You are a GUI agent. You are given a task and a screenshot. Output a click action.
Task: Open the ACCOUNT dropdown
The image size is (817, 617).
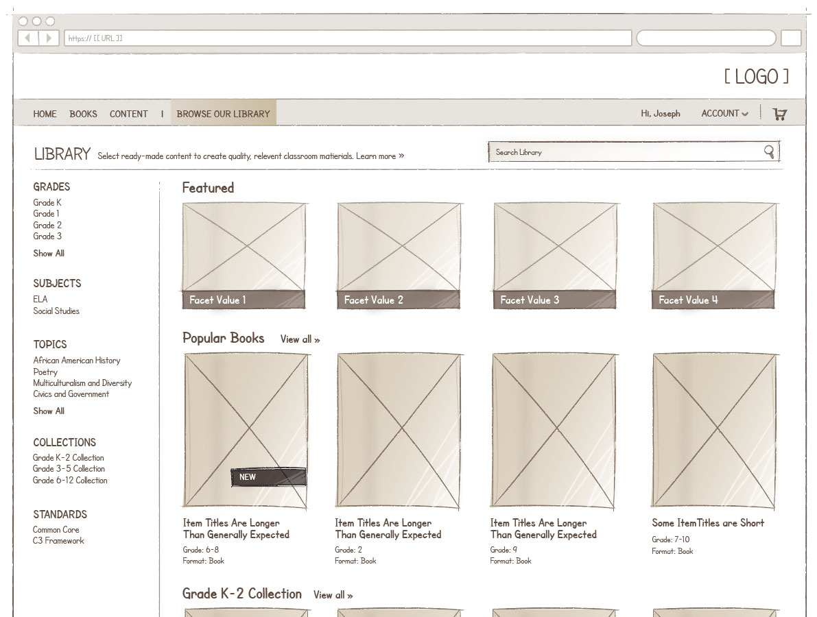pos(722,114)
